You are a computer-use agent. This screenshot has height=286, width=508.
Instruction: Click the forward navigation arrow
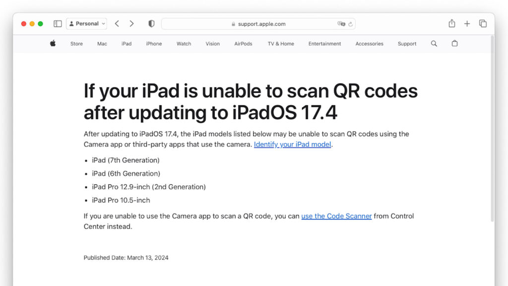coord(132,23)
